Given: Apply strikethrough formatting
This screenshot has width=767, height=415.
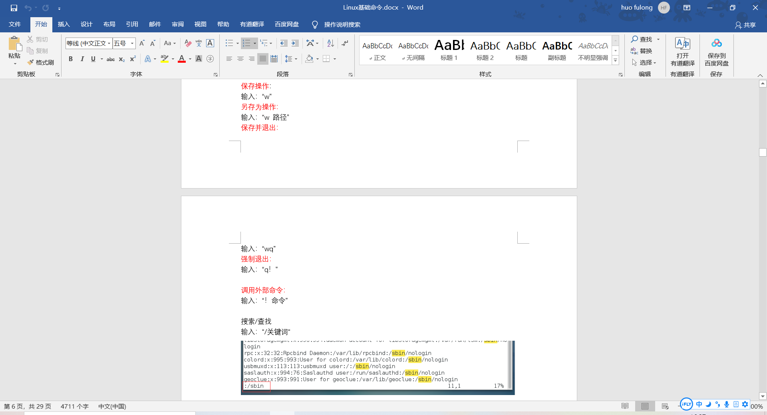Looking at the screenshot, I should tap(111, 59).
